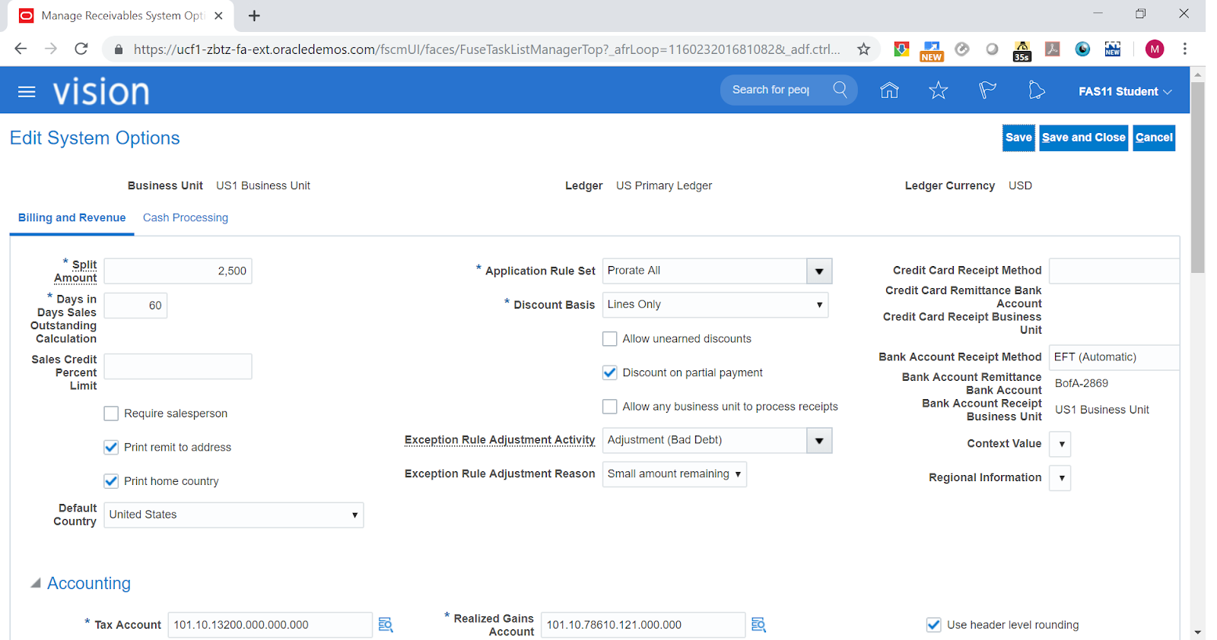Click the Vision logo
The width and height of the screenshot is (1217, 640).
point(101,92)
